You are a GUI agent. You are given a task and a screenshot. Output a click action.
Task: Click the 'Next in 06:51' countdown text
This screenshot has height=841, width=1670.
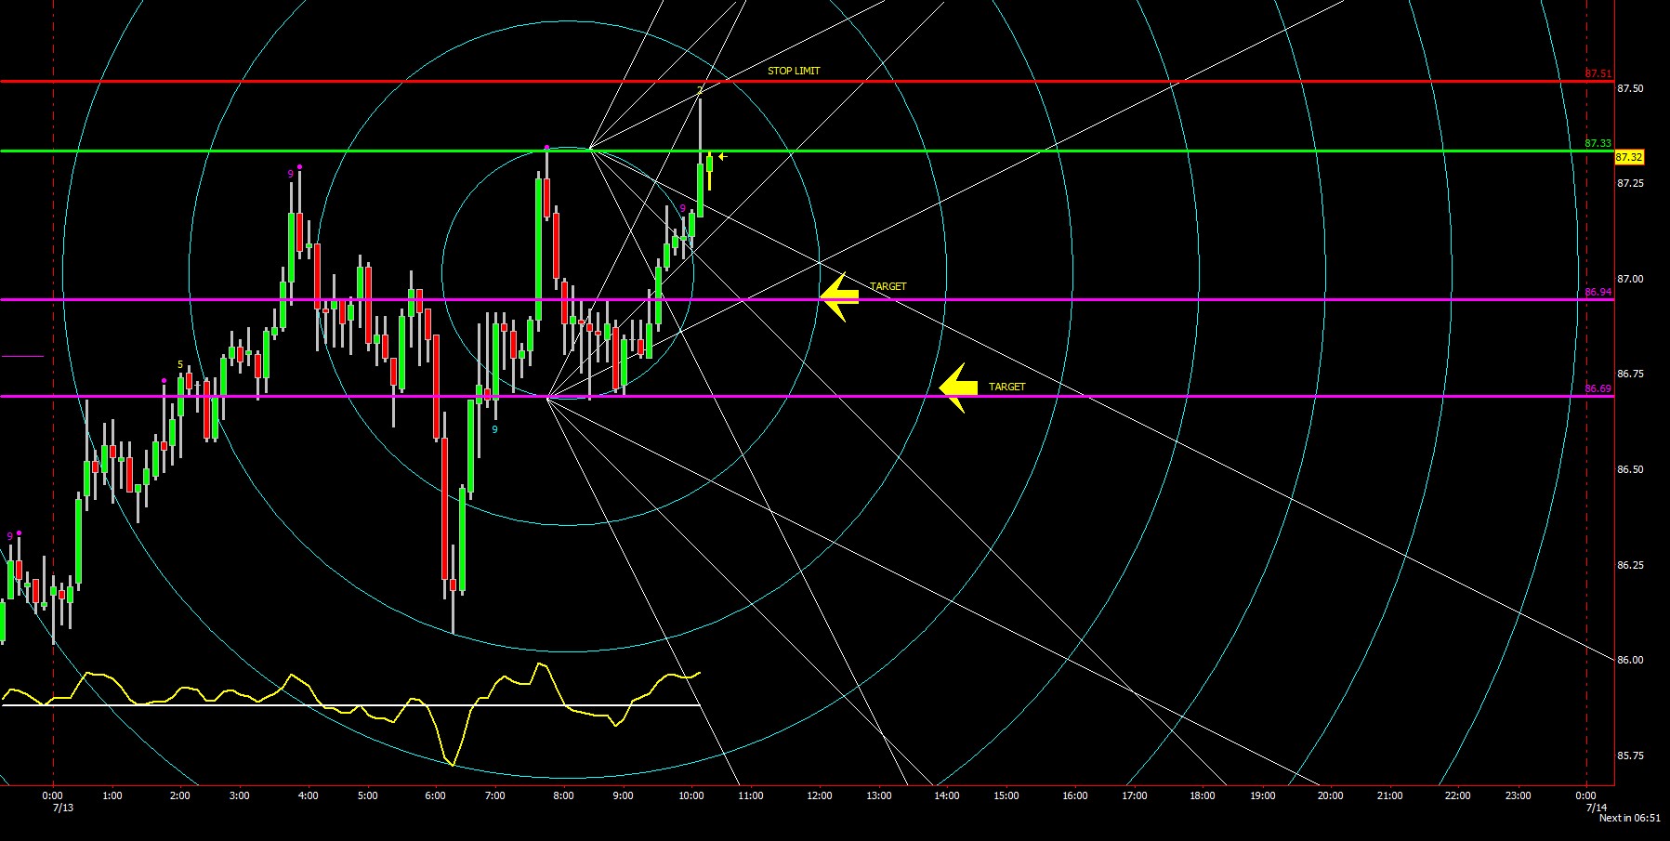click(1629, 818)
